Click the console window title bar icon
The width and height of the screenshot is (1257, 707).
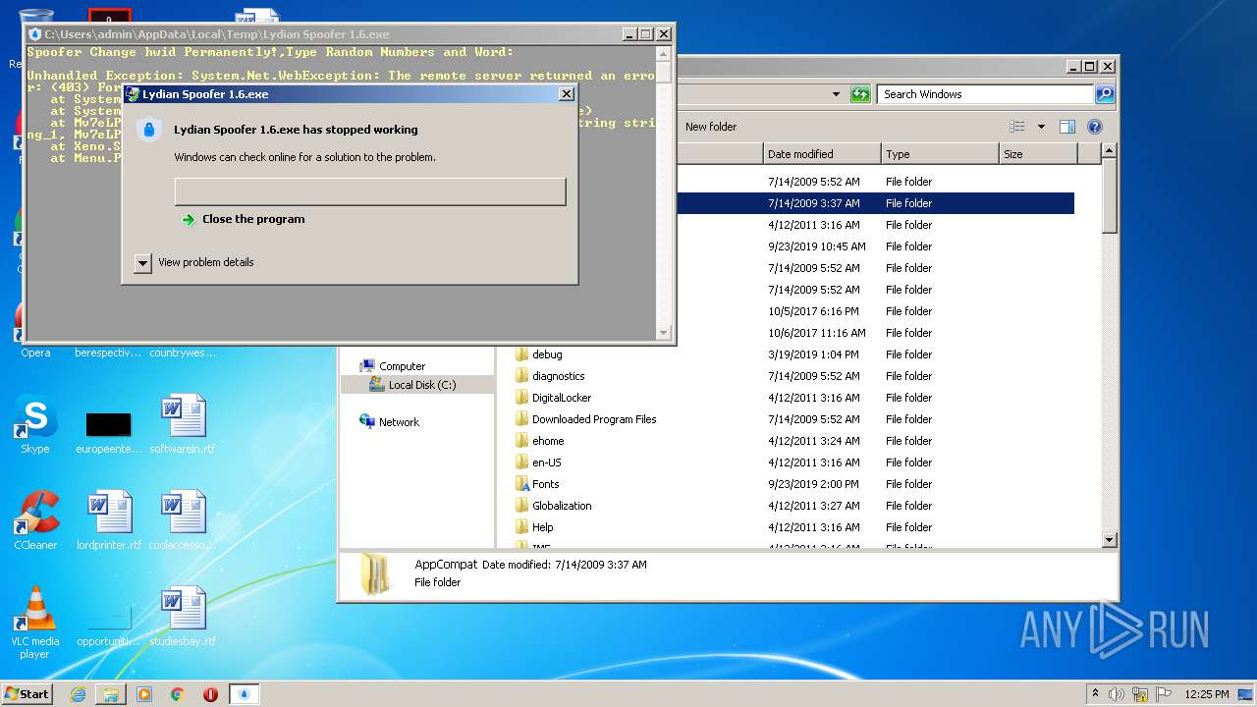tap(35, 34)
